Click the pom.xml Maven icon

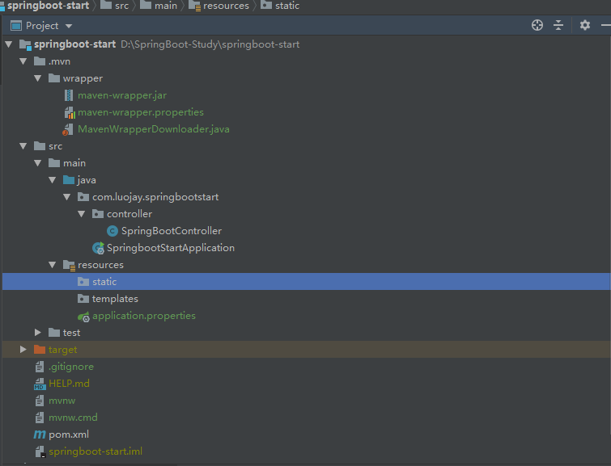pyautogui.click(x=40, y=435)
